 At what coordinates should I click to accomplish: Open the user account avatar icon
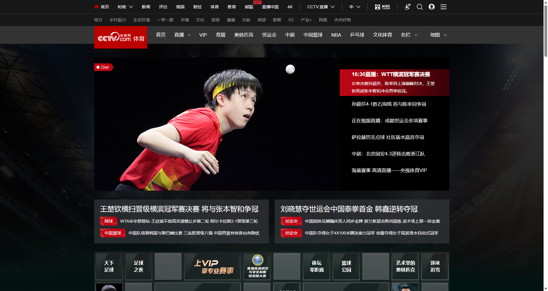point(432,7)
